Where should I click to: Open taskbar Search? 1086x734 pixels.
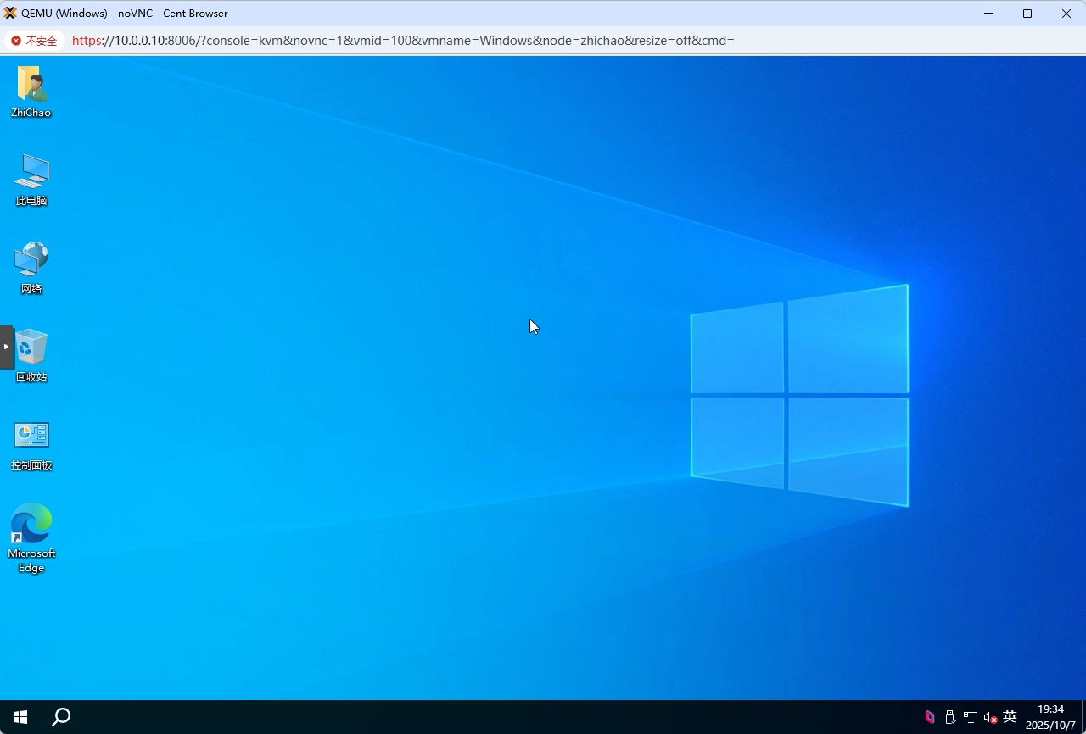pos(60,716)
